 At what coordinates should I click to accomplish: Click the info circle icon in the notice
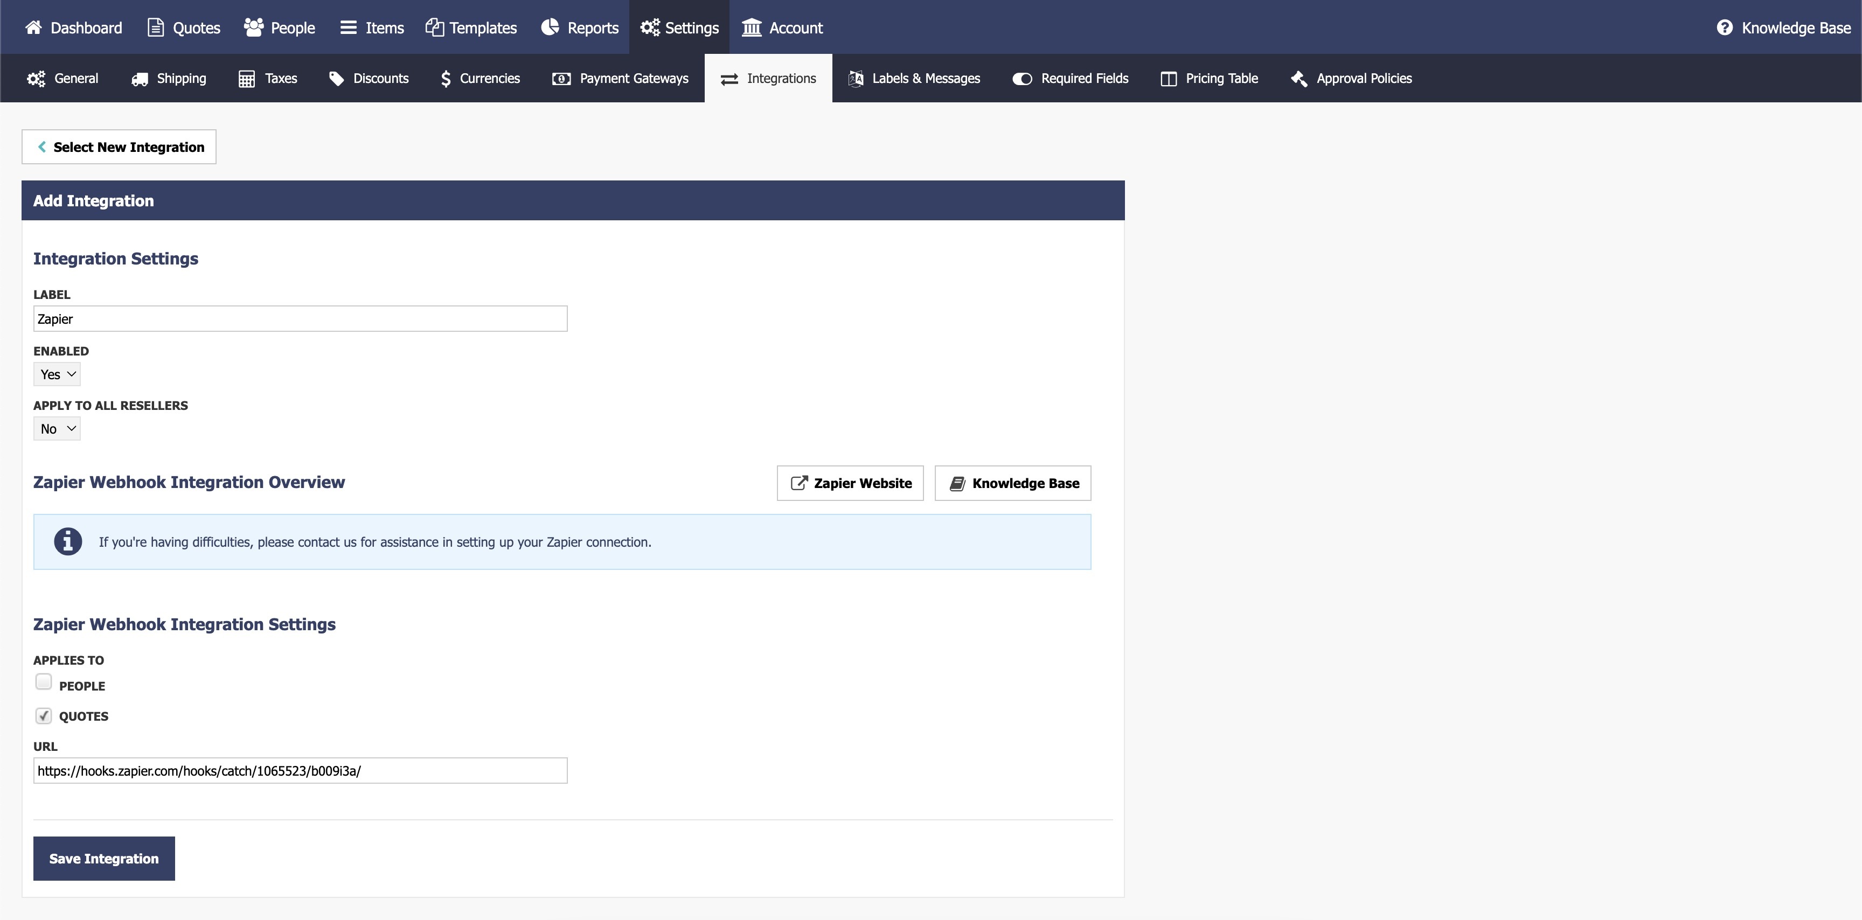pos(68,541)
